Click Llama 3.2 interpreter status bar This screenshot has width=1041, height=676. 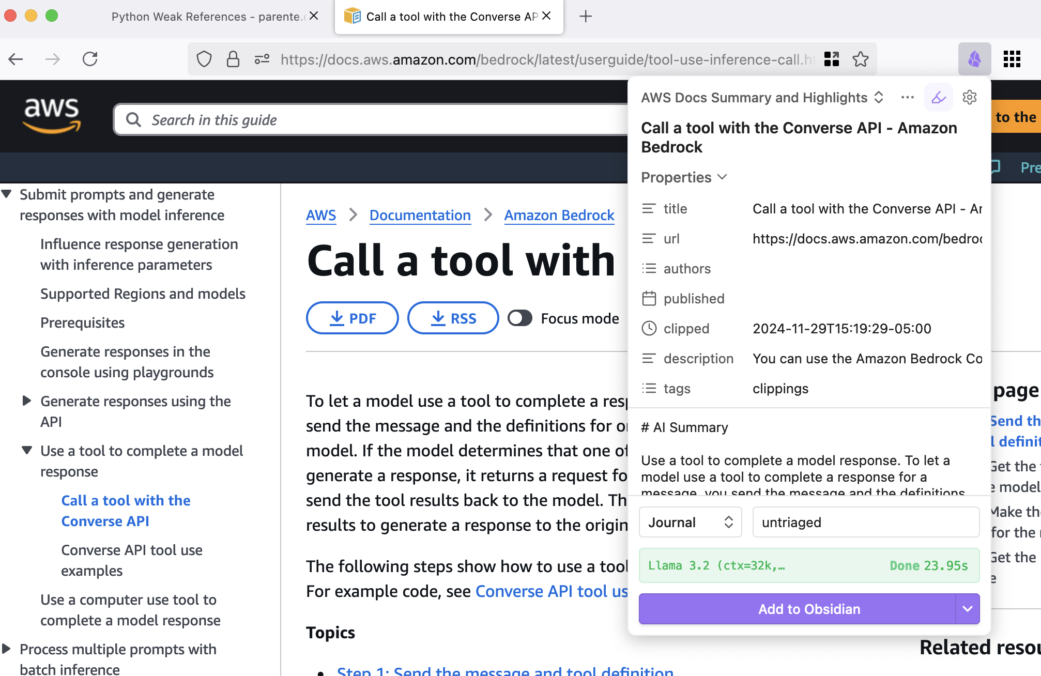(x=809, y=565)
